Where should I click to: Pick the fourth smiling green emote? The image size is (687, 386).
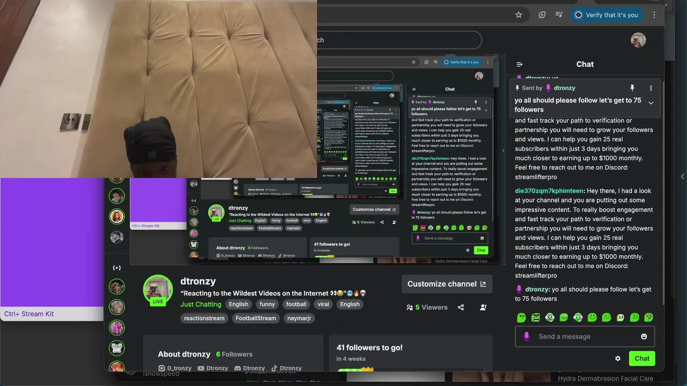(564, 317)
